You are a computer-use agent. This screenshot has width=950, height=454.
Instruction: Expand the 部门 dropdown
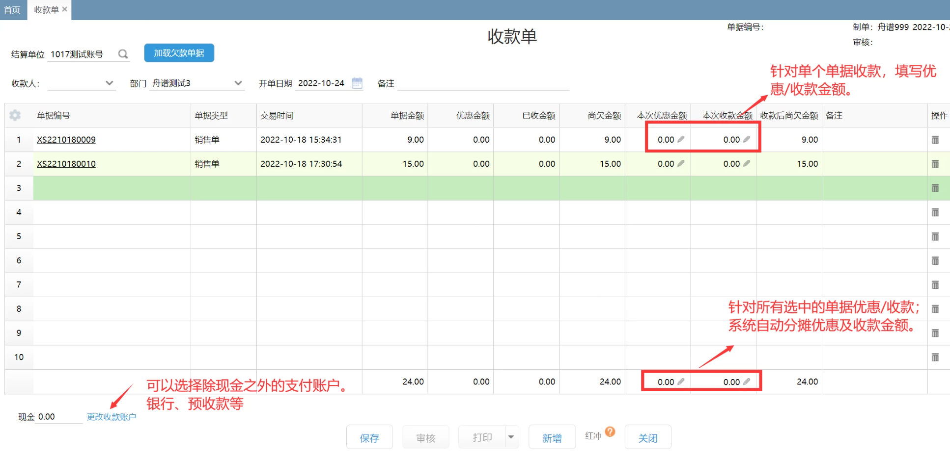[238, 83]
